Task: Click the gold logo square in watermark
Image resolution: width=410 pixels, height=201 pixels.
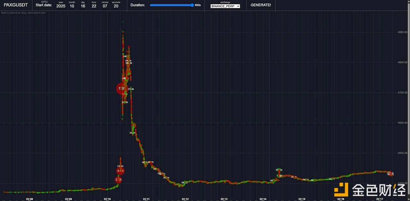Action: pyautogui.click(x=341, y=189)
